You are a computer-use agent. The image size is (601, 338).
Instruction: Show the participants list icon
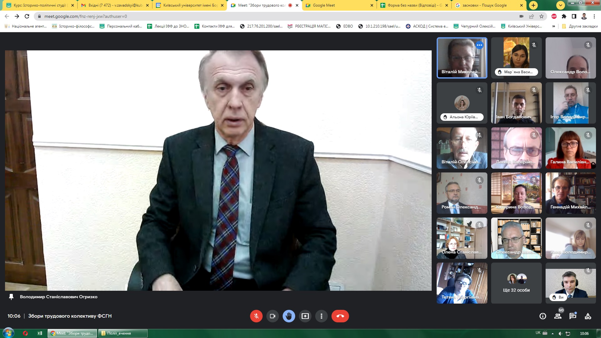(x=558, y=316)
